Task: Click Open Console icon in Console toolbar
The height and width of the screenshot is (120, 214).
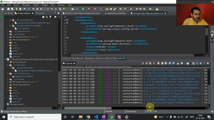Action: pos(188,63)
